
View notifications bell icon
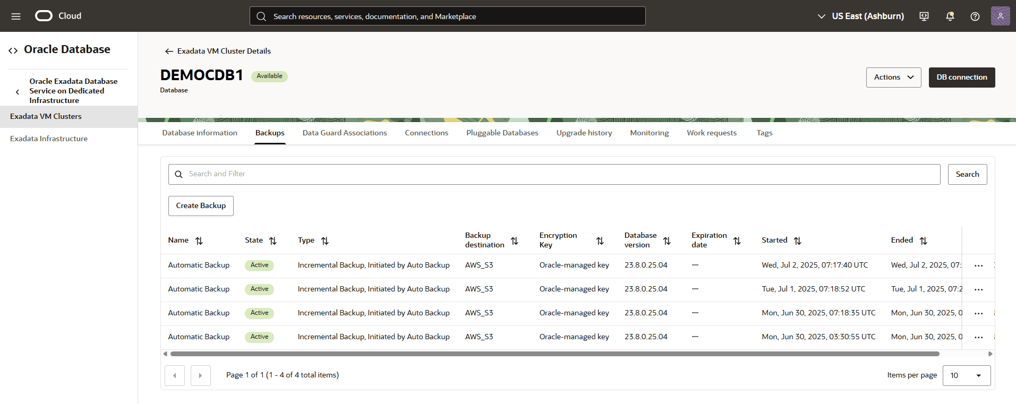pyautogui.click(x=950, y=16)
